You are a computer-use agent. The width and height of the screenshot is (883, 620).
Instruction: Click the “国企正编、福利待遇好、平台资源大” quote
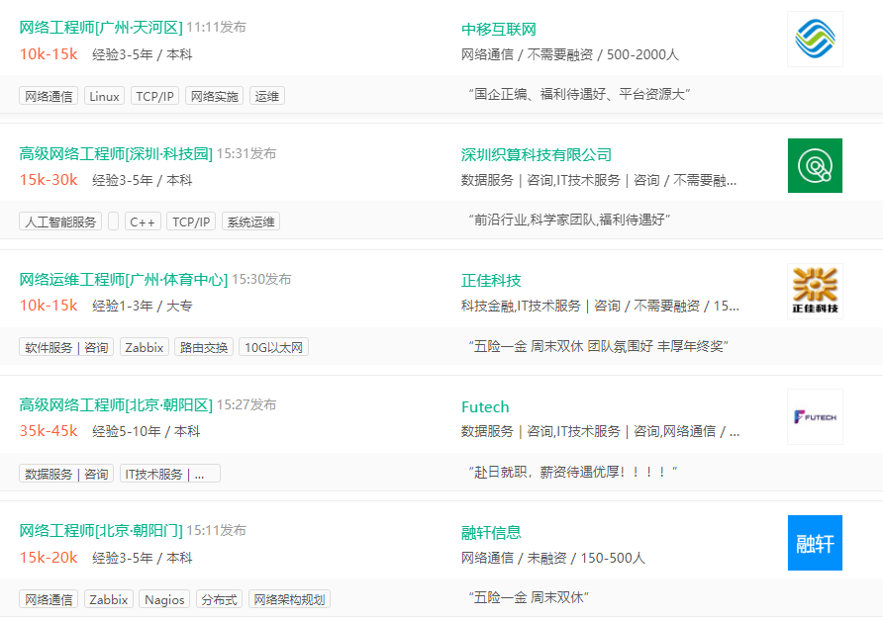(579, 94)
